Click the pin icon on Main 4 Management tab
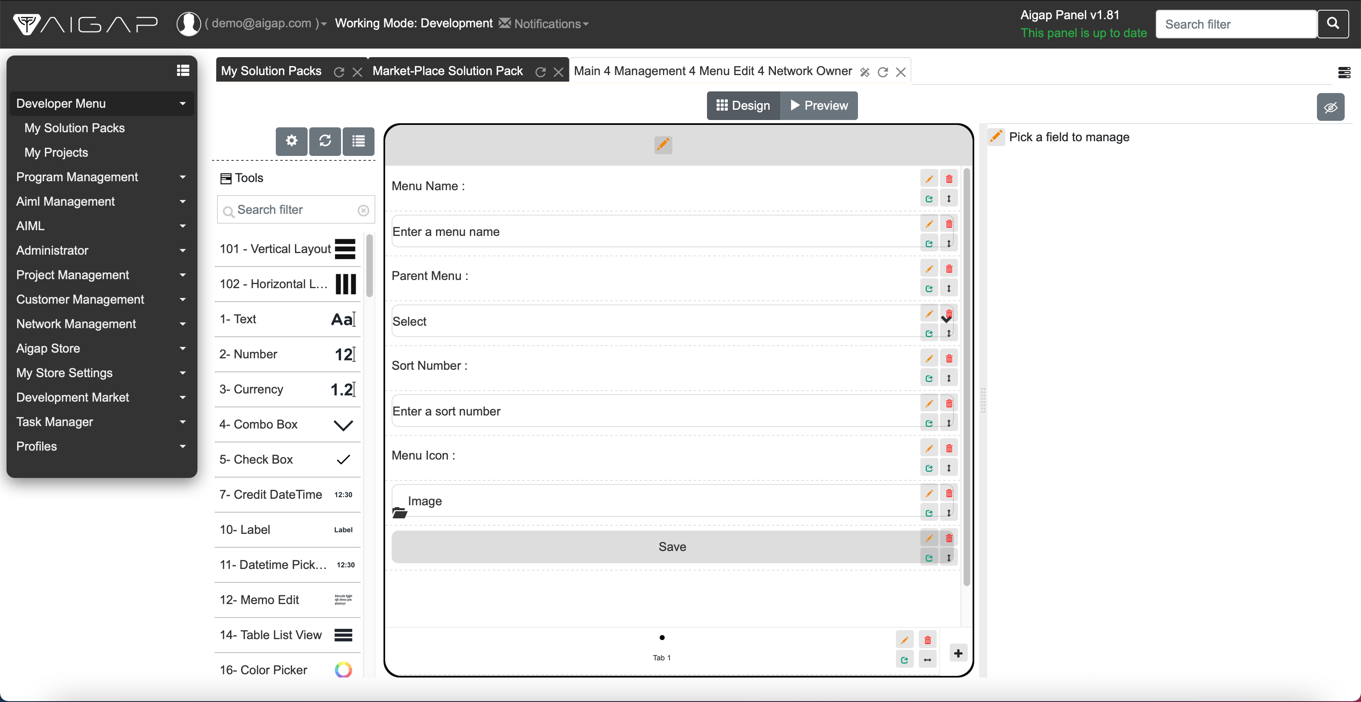This screenshot has height=702, width=1361. pyautogui.click(x=864, y=72)
